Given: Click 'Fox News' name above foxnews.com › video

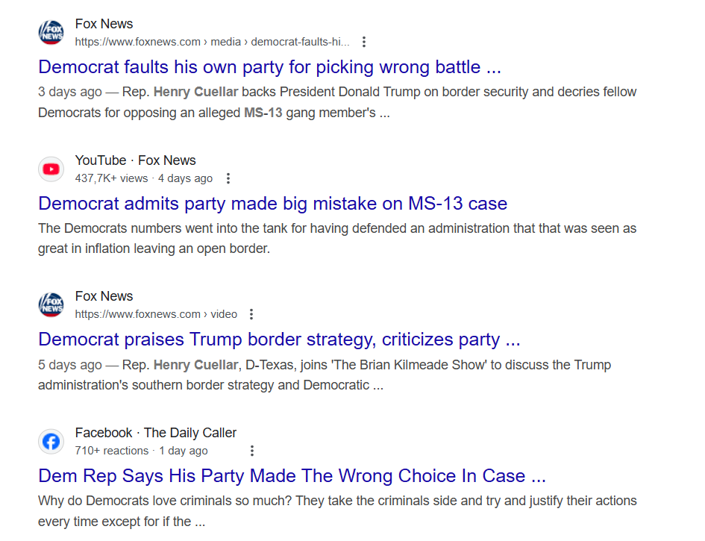Looking at the screenshot, I should click(x=104, y=296).
